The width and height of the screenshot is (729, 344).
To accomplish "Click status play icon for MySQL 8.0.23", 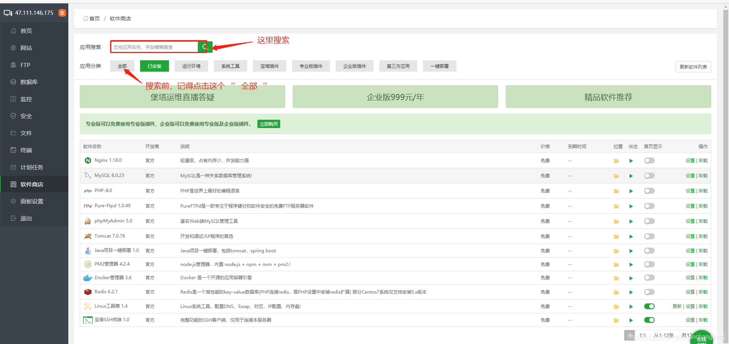I will click(631, 176).
